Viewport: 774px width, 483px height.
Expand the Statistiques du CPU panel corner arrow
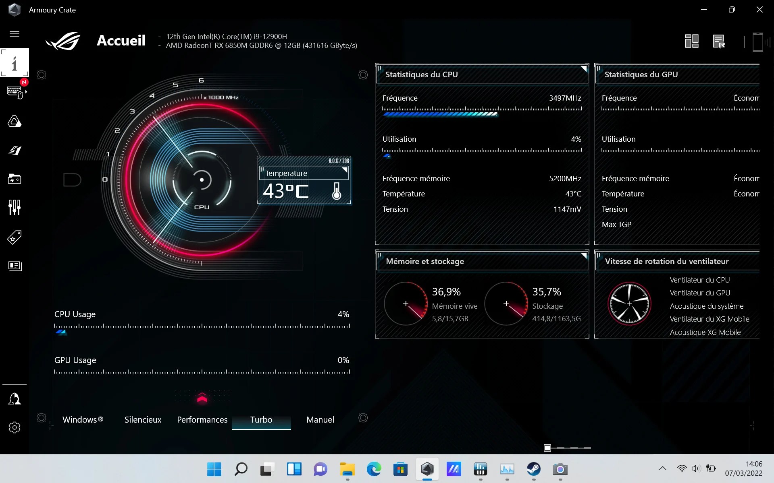pos(583,69)
